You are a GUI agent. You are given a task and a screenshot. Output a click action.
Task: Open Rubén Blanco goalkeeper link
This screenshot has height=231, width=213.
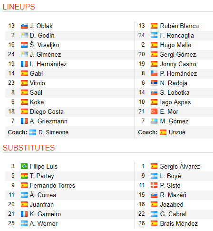(179, 26)
